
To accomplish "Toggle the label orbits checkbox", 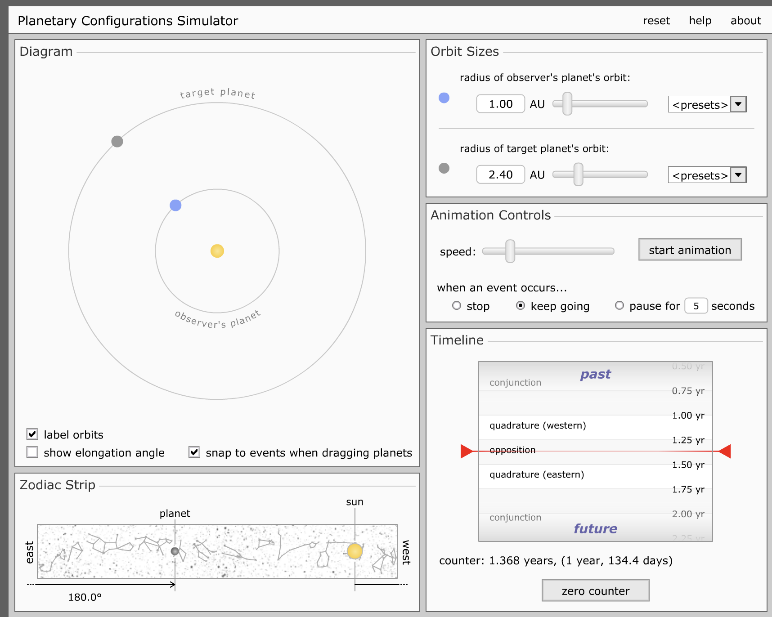I will pos(32,434).
